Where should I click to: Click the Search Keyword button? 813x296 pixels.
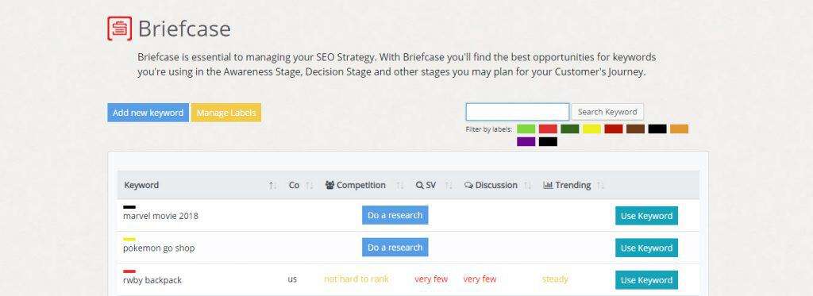pos(607,112)
